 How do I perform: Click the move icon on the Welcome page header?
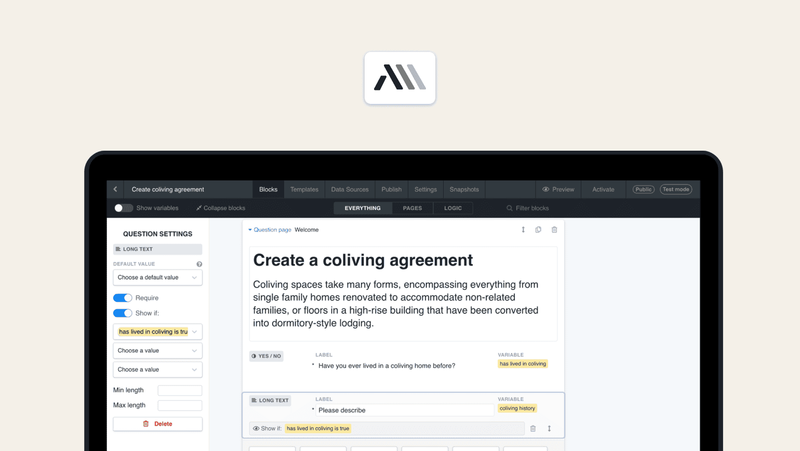coord(523,230)
